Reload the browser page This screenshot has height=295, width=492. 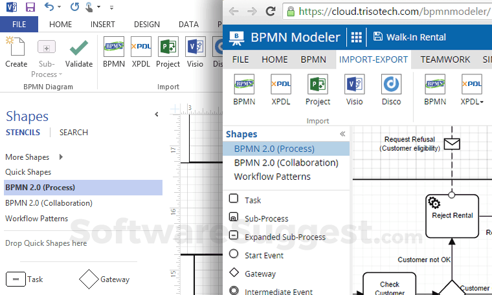pos(271,11)
